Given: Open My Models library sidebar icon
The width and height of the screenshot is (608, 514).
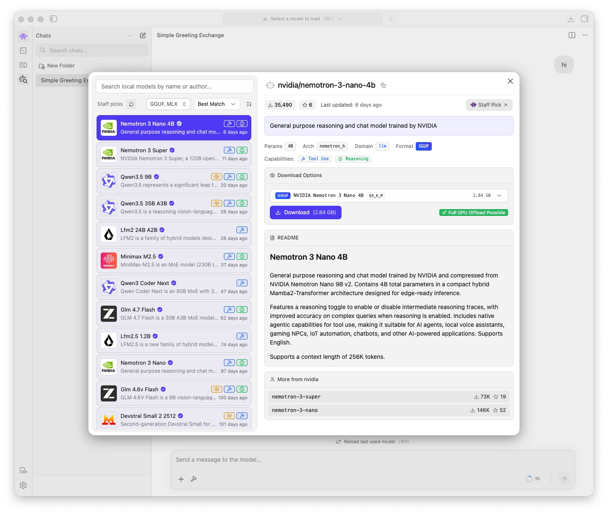Looking at the screenshot, I should coord(23,65).
